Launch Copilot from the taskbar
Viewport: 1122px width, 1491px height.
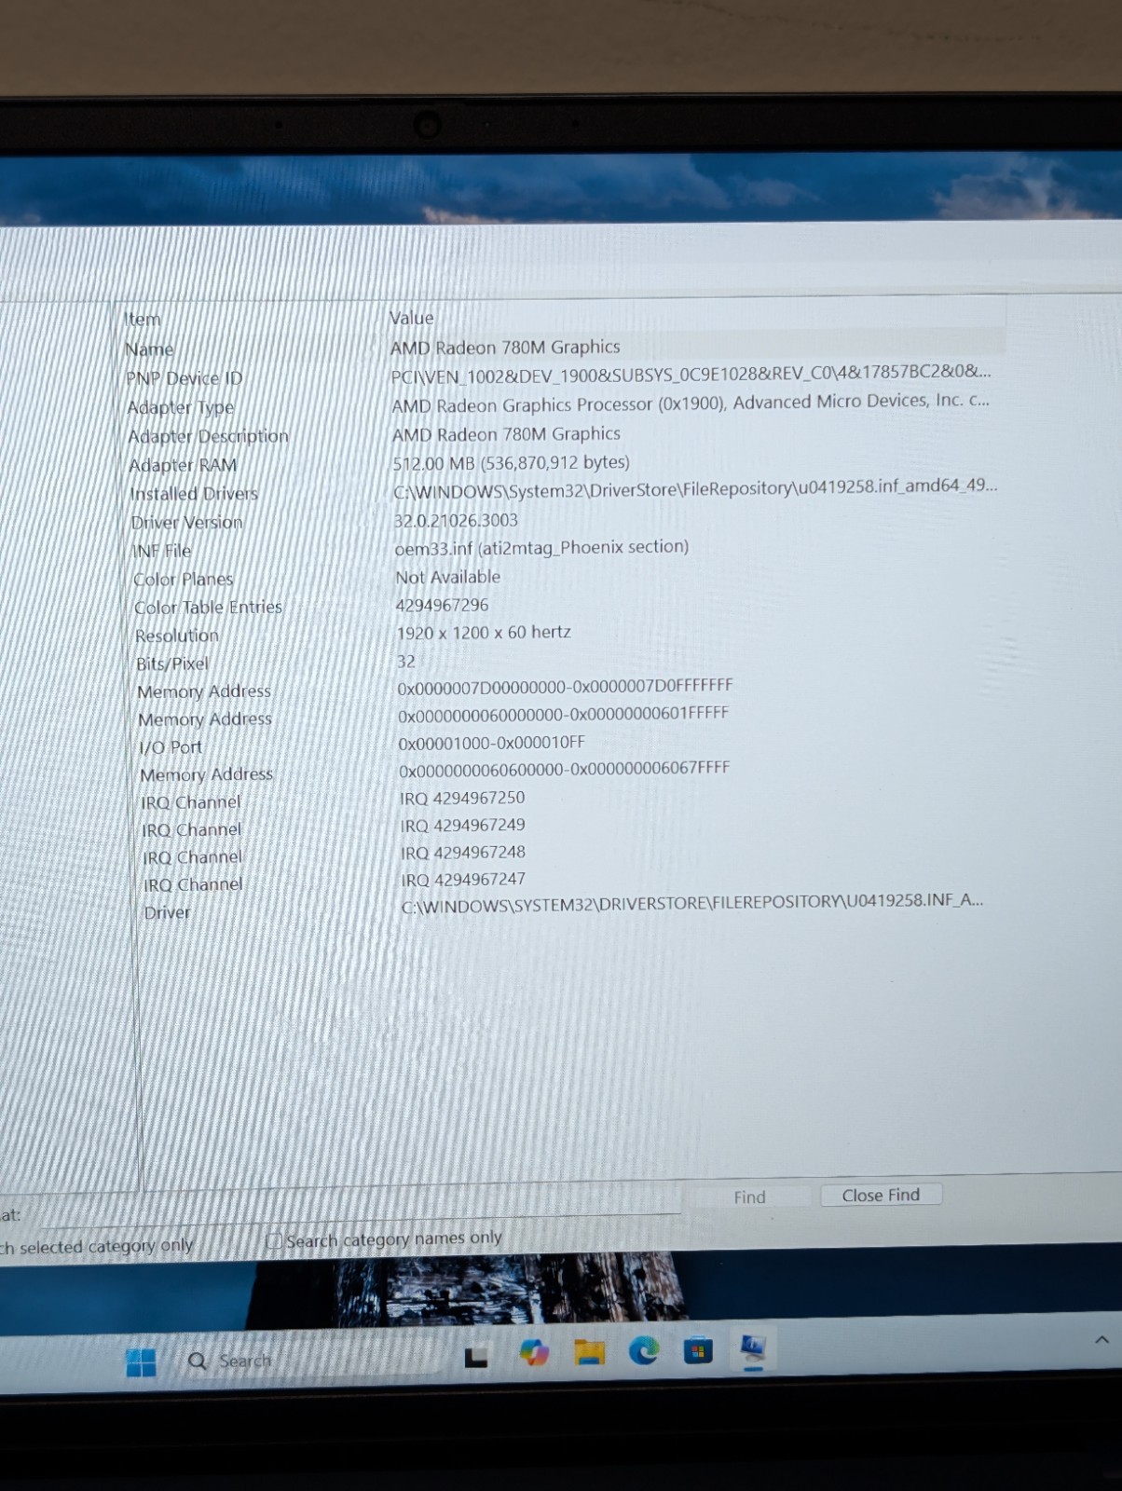click(534, 1352)
